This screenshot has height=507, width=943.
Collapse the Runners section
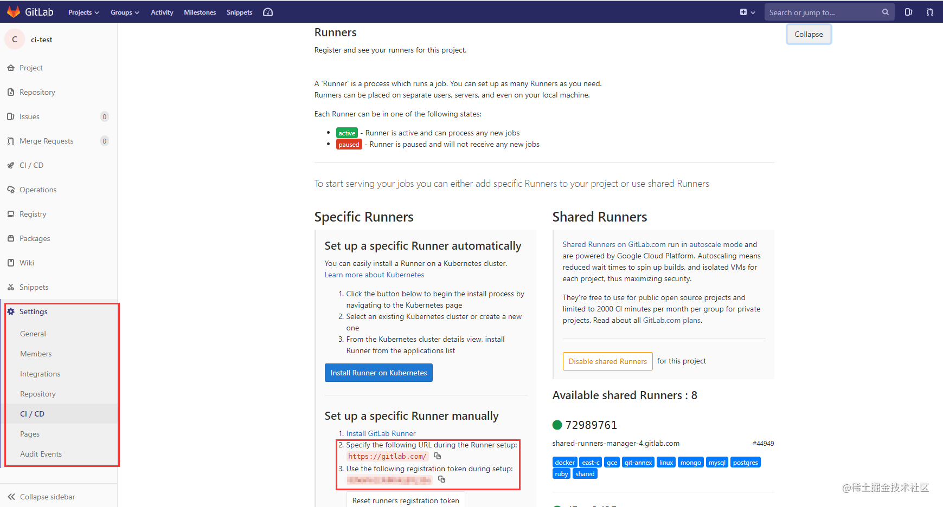point(809,34)
